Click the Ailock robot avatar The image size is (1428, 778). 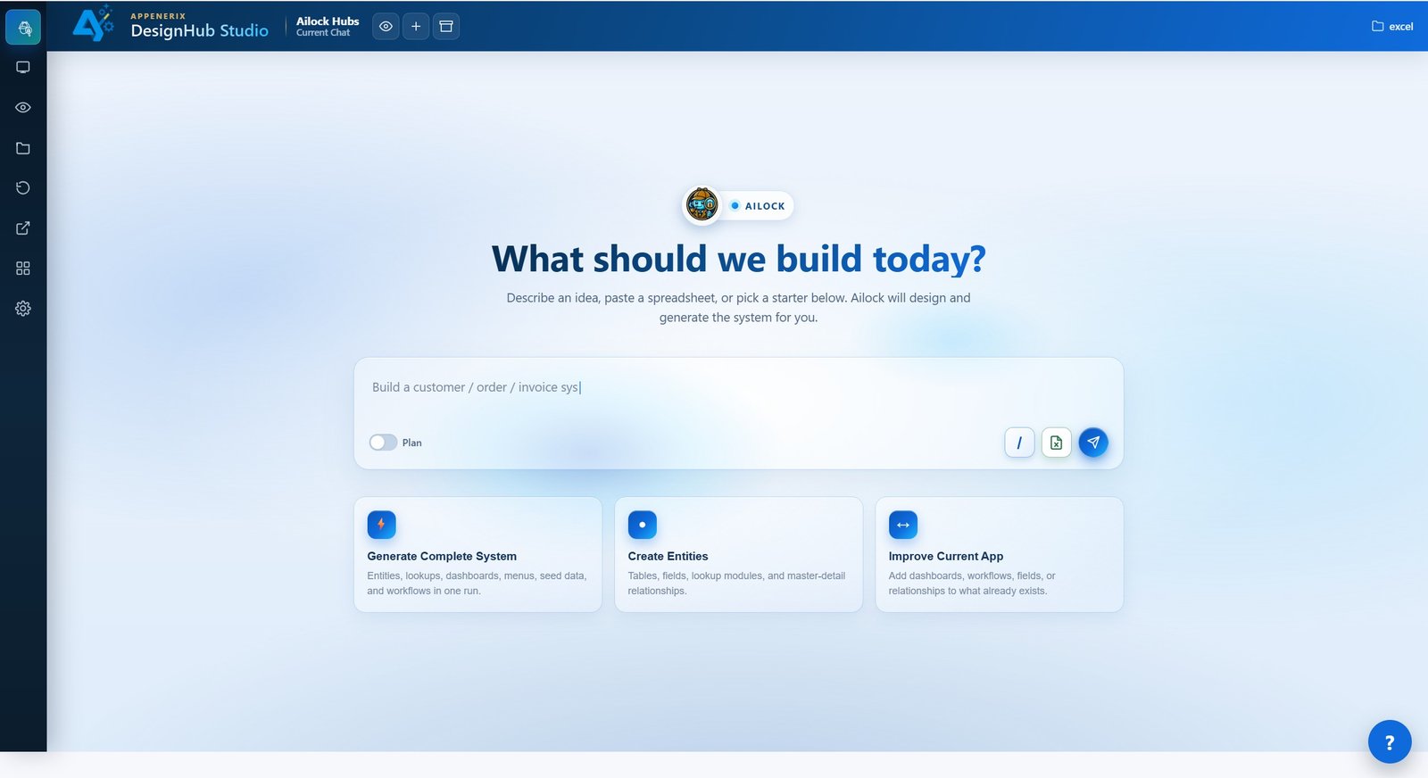[702, 205]
